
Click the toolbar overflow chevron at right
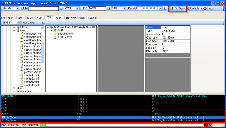coord(224,10)
